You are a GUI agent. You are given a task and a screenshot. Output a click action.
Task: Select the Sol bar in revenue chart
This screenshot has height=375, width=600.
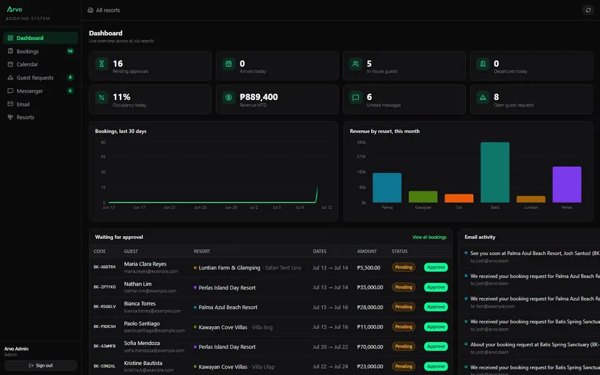[x=459, y=198]
